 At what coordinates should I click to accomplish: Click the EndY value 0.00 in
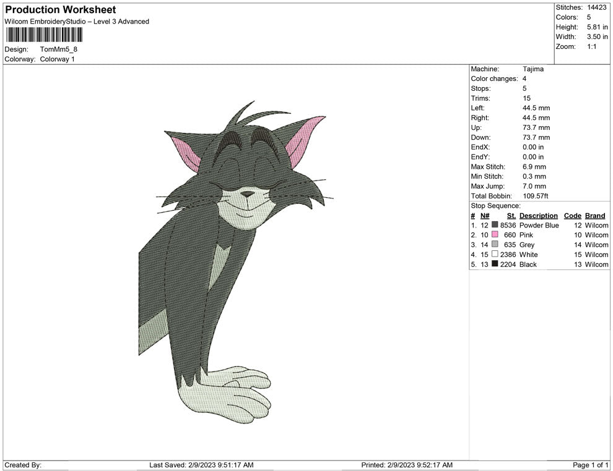click(x=533, y=157)
